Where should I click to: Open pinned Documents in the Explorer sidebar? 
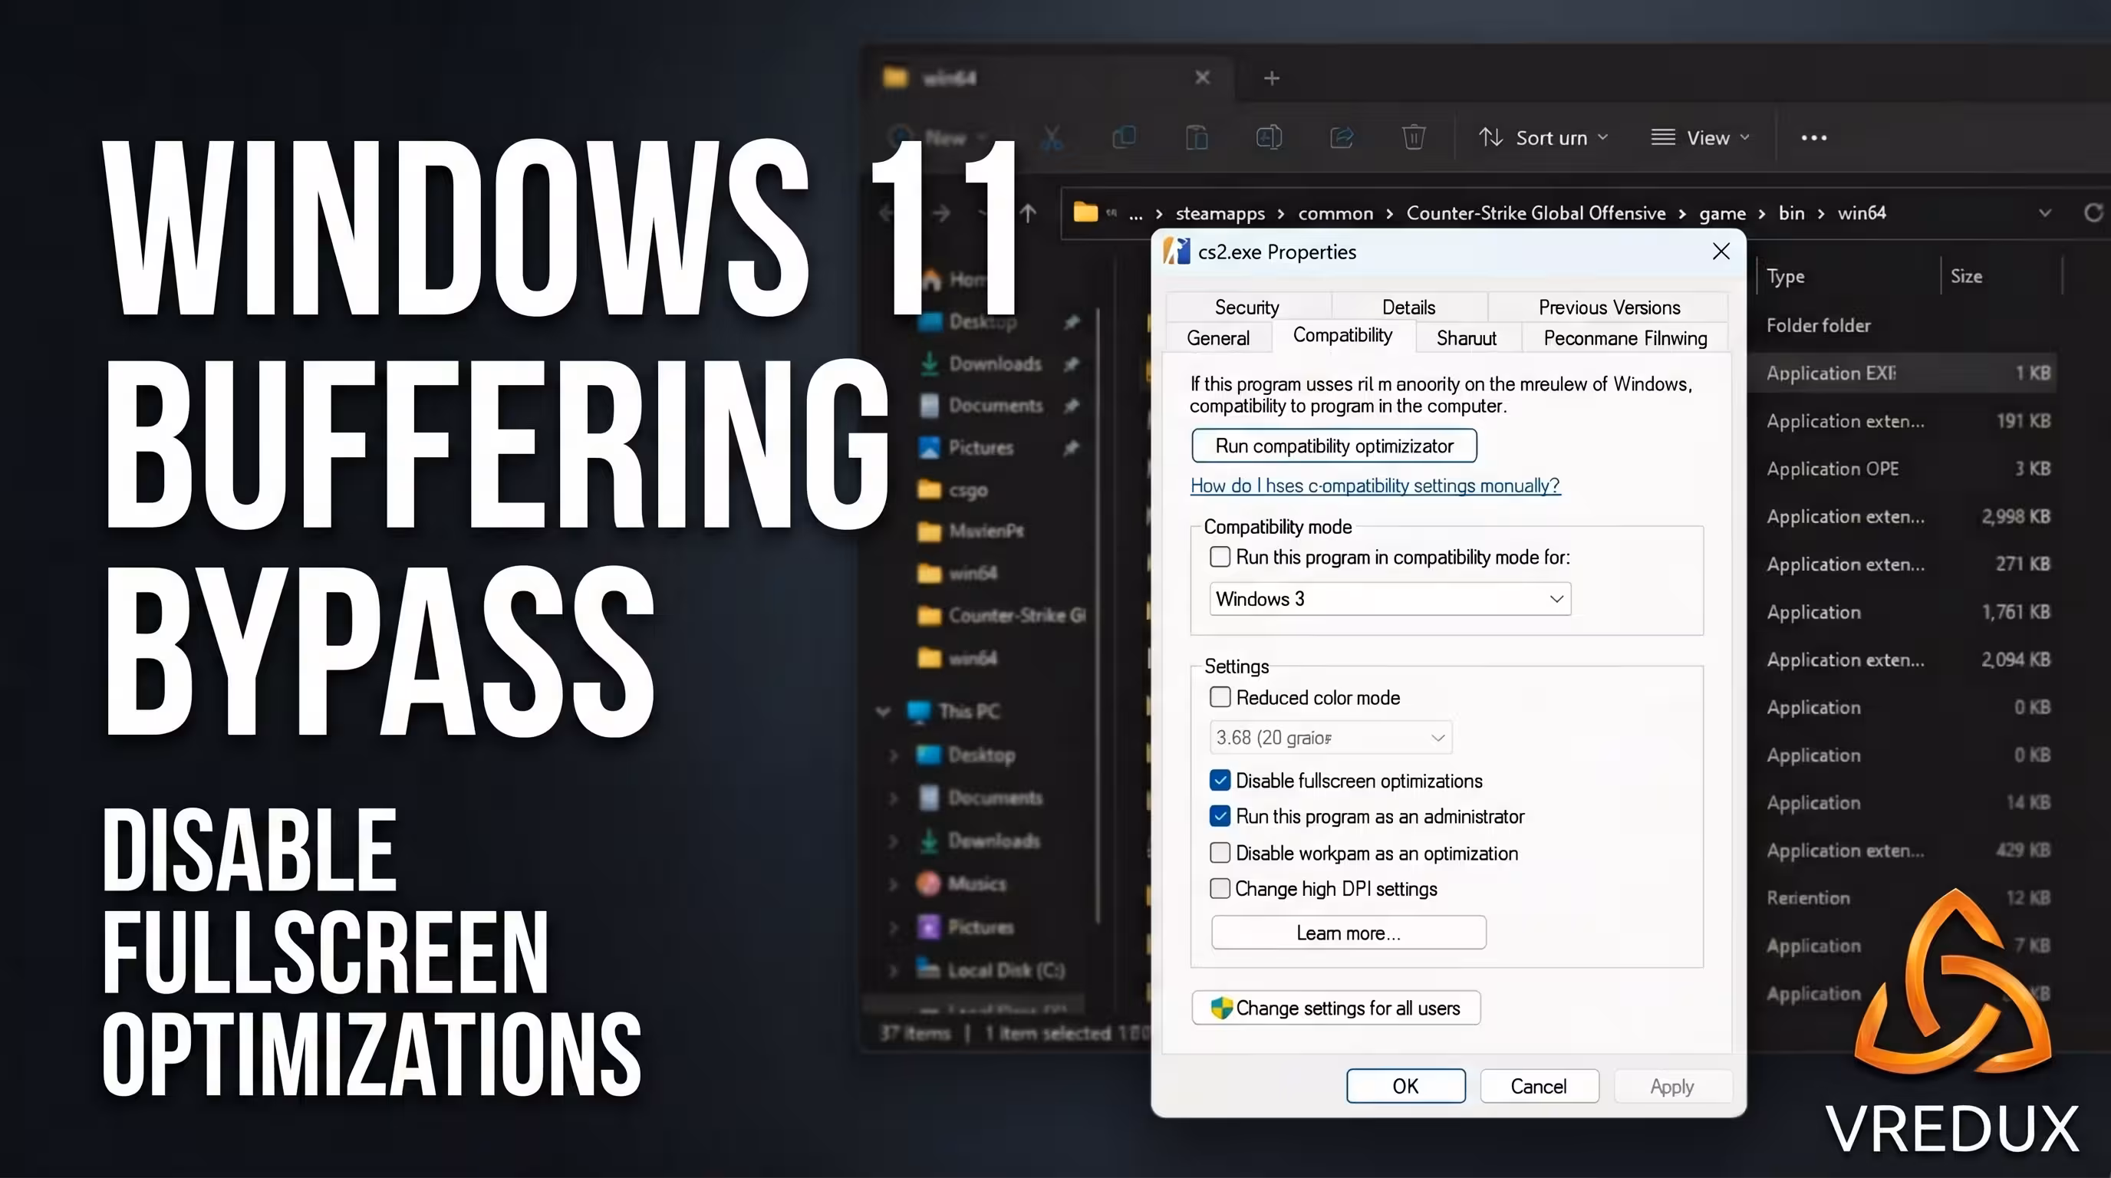996,406
